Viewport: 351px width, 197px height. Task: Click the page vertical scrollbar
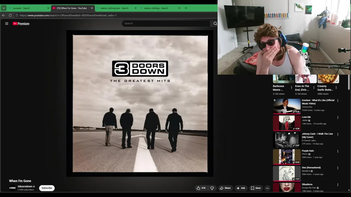pos(349,82)
